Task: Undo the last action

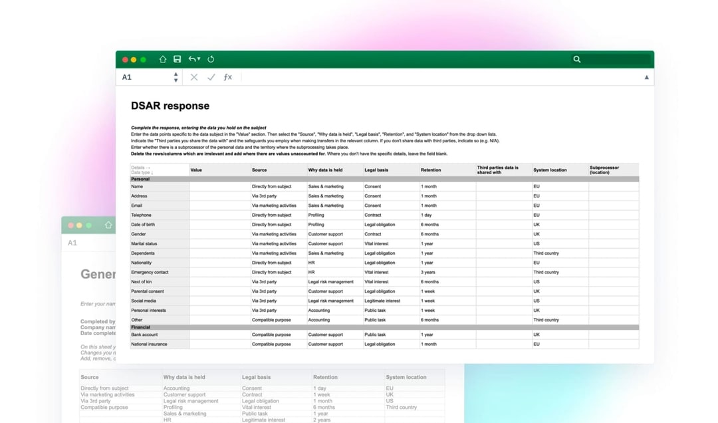Action: tap(192, 59)
